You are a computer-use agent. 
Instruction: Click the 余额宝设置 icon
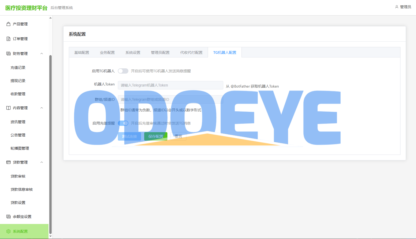tap(8, 217)
